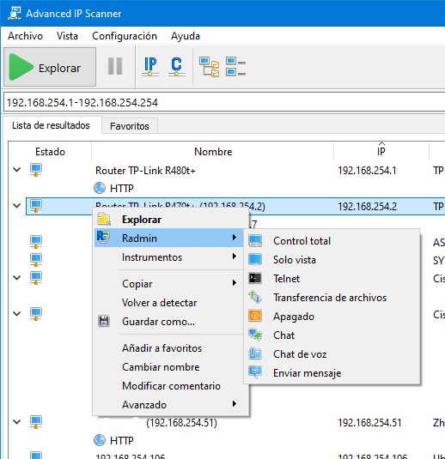Click the 192.168.254.2 IP cell
445x459 pixels.
coord(367,207)
